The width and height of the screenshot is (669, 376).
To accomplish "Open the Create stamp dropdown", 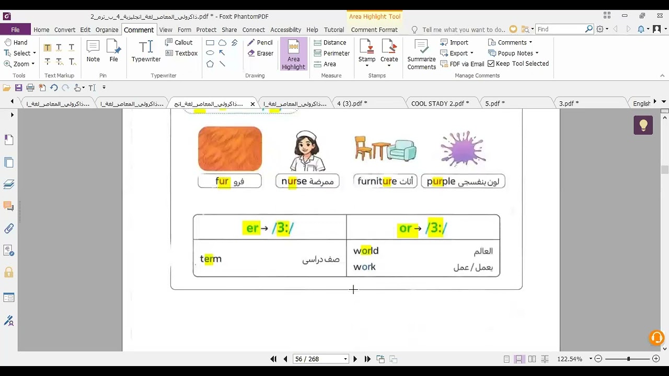I will point(389,66).
